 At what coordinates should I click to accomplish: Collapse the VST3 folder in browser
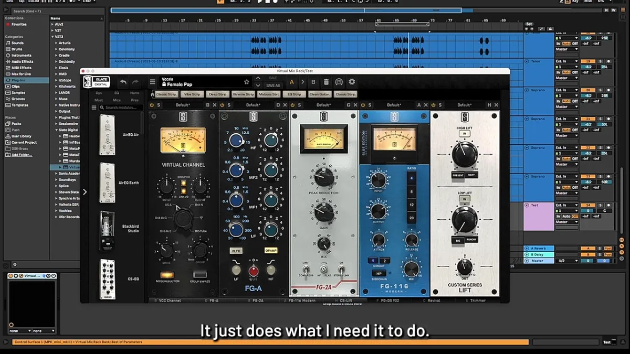pos(52,37)
